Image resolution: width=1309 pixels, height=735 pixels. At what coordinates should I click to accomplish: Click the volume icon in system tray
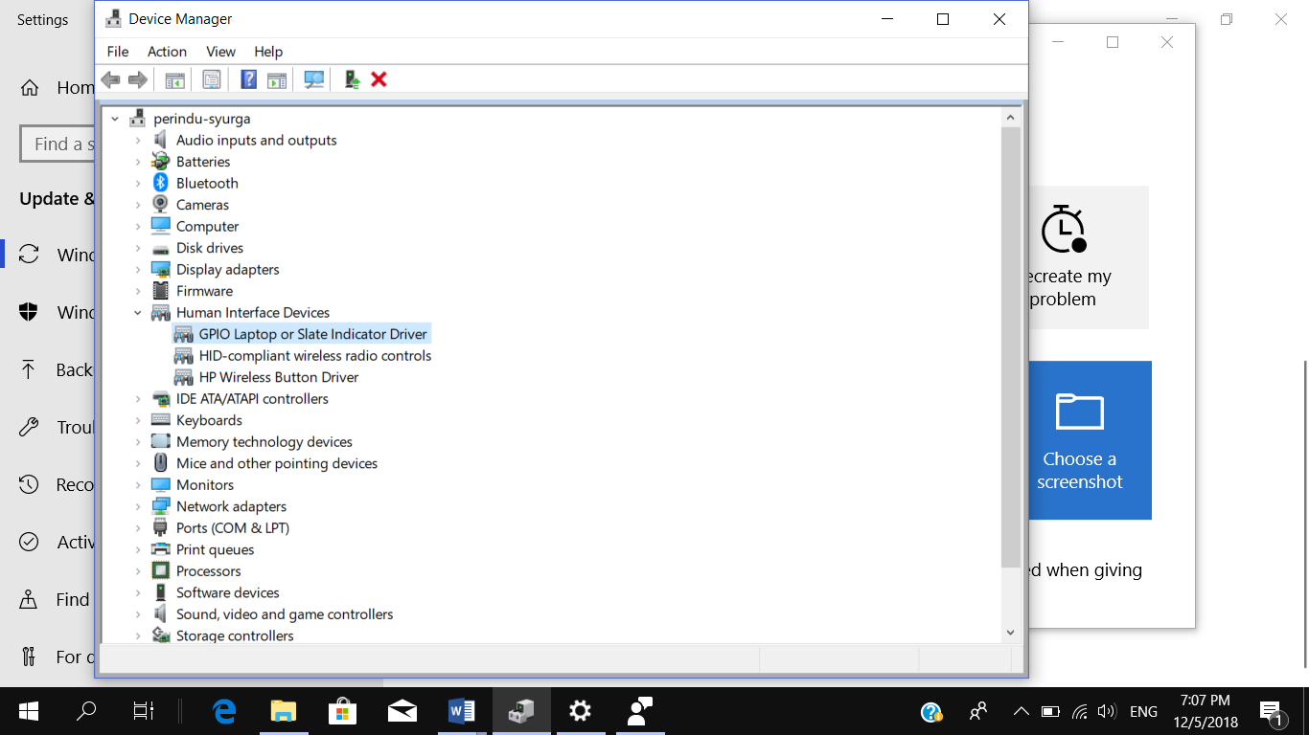point(1107,711)
